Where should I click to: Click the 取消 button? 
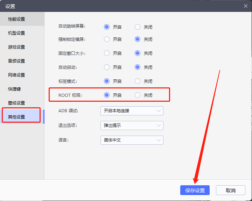tap(230, 190)
